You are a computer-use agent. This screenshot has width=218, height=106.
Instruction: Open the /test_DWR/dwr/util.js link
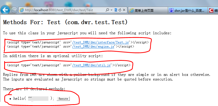coord(91,65)
